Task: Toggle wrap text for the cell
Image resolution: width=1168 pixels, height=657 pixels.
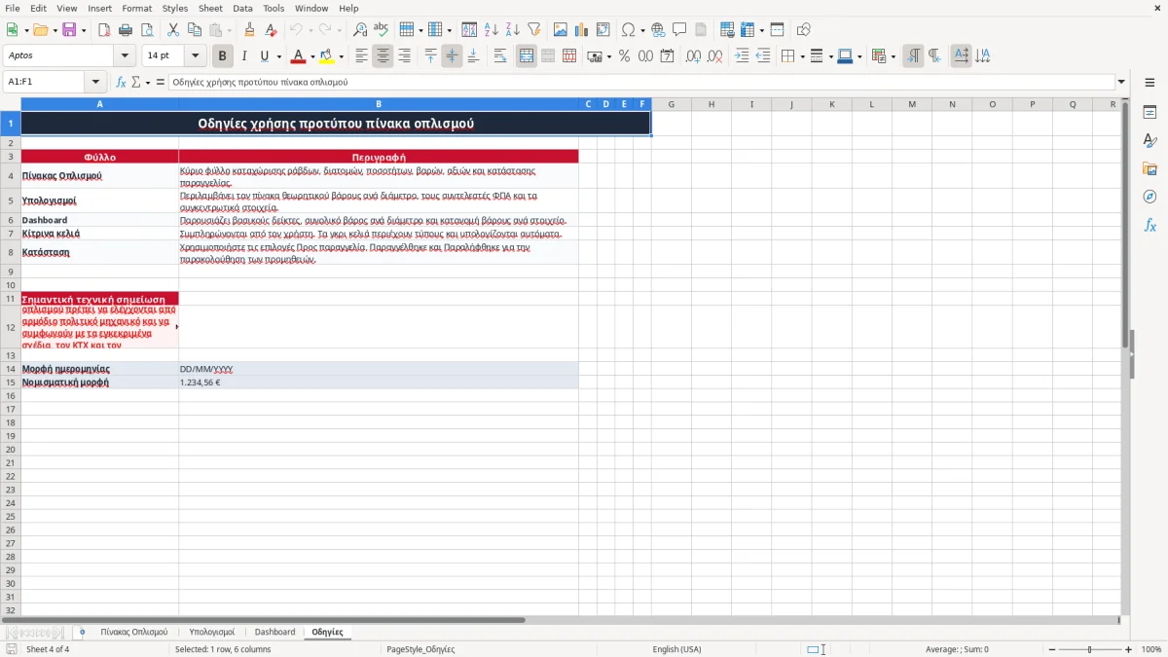Action: coord(500,56)
